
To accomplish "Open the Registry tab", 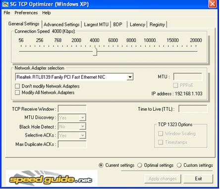I will (157, 25).
